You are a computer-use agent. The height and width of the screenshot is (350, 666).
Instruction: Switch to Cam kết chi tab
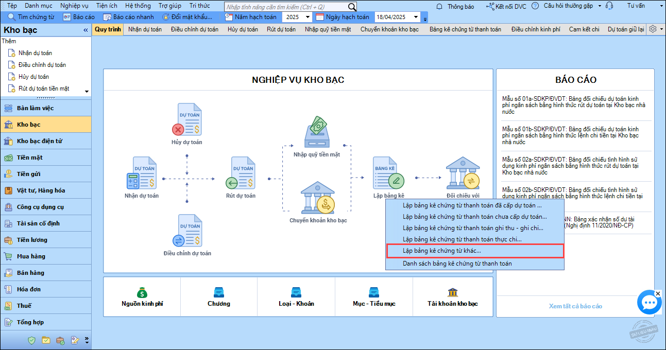pyautogui.click(x=584, y=29)
